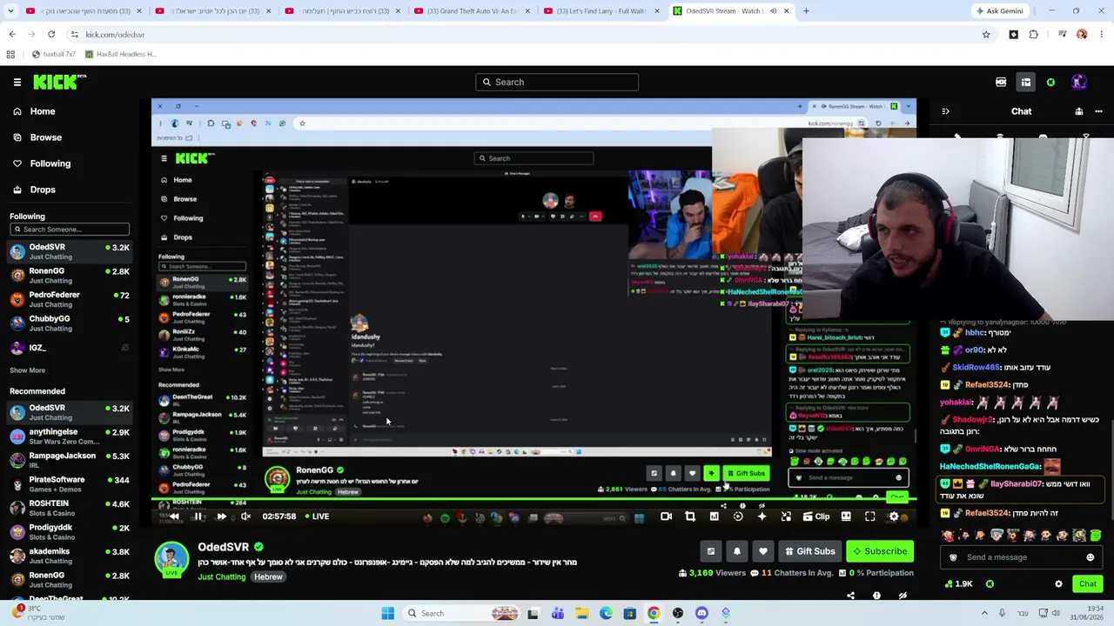Toggle the notification bell for OdedSVR
Viewport: 1114px width, 626px height.
click(737, 551)
